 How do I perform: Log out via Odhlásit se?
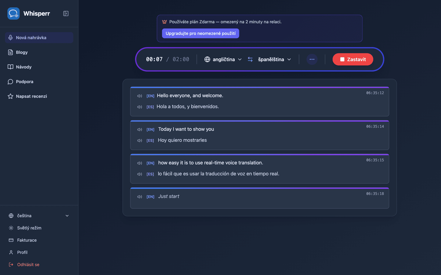pyautogui.click(x=39, y=265)
